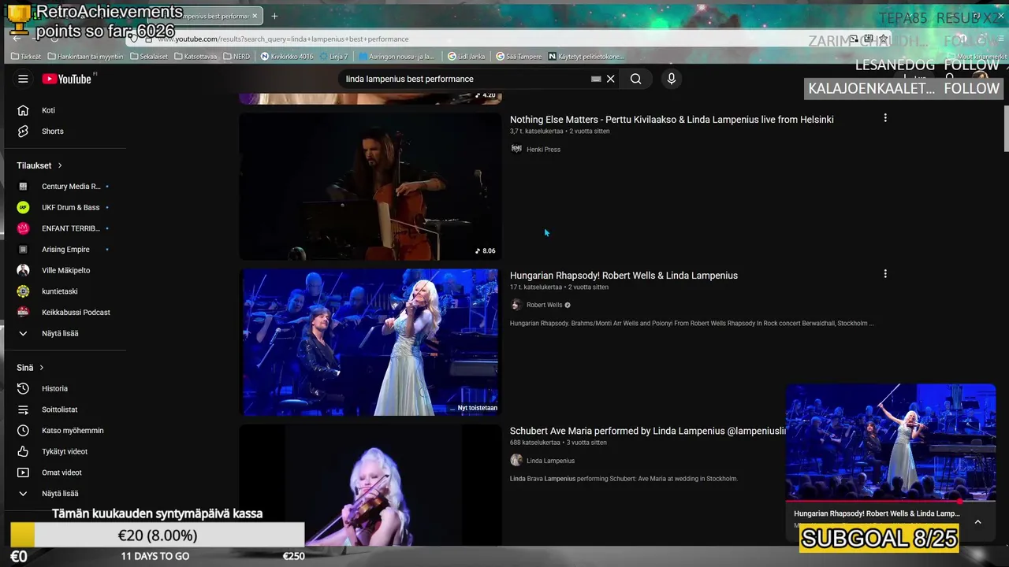The height and width of the screenshot is (567, 1009).
Task: Seek using the miniplayer red progress bar
Action: click(x=891, y=501)
